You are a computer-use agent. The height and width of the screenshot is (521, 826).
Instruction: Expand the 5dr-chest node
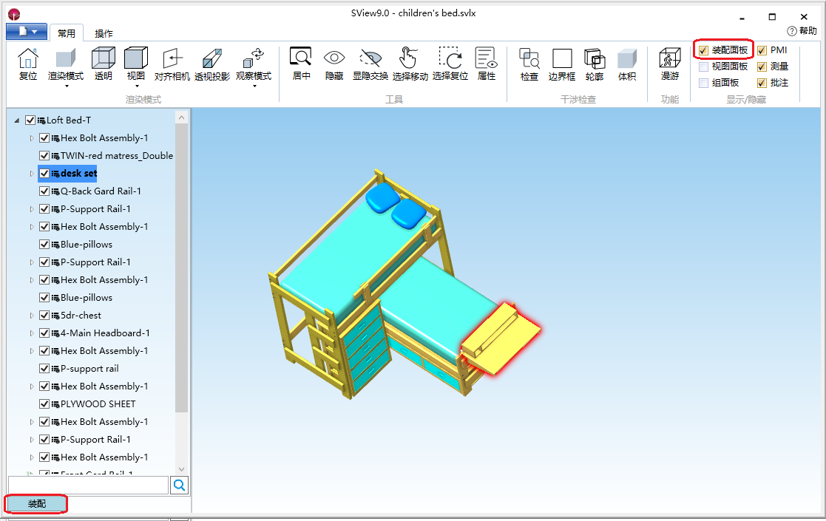point(32,316)
